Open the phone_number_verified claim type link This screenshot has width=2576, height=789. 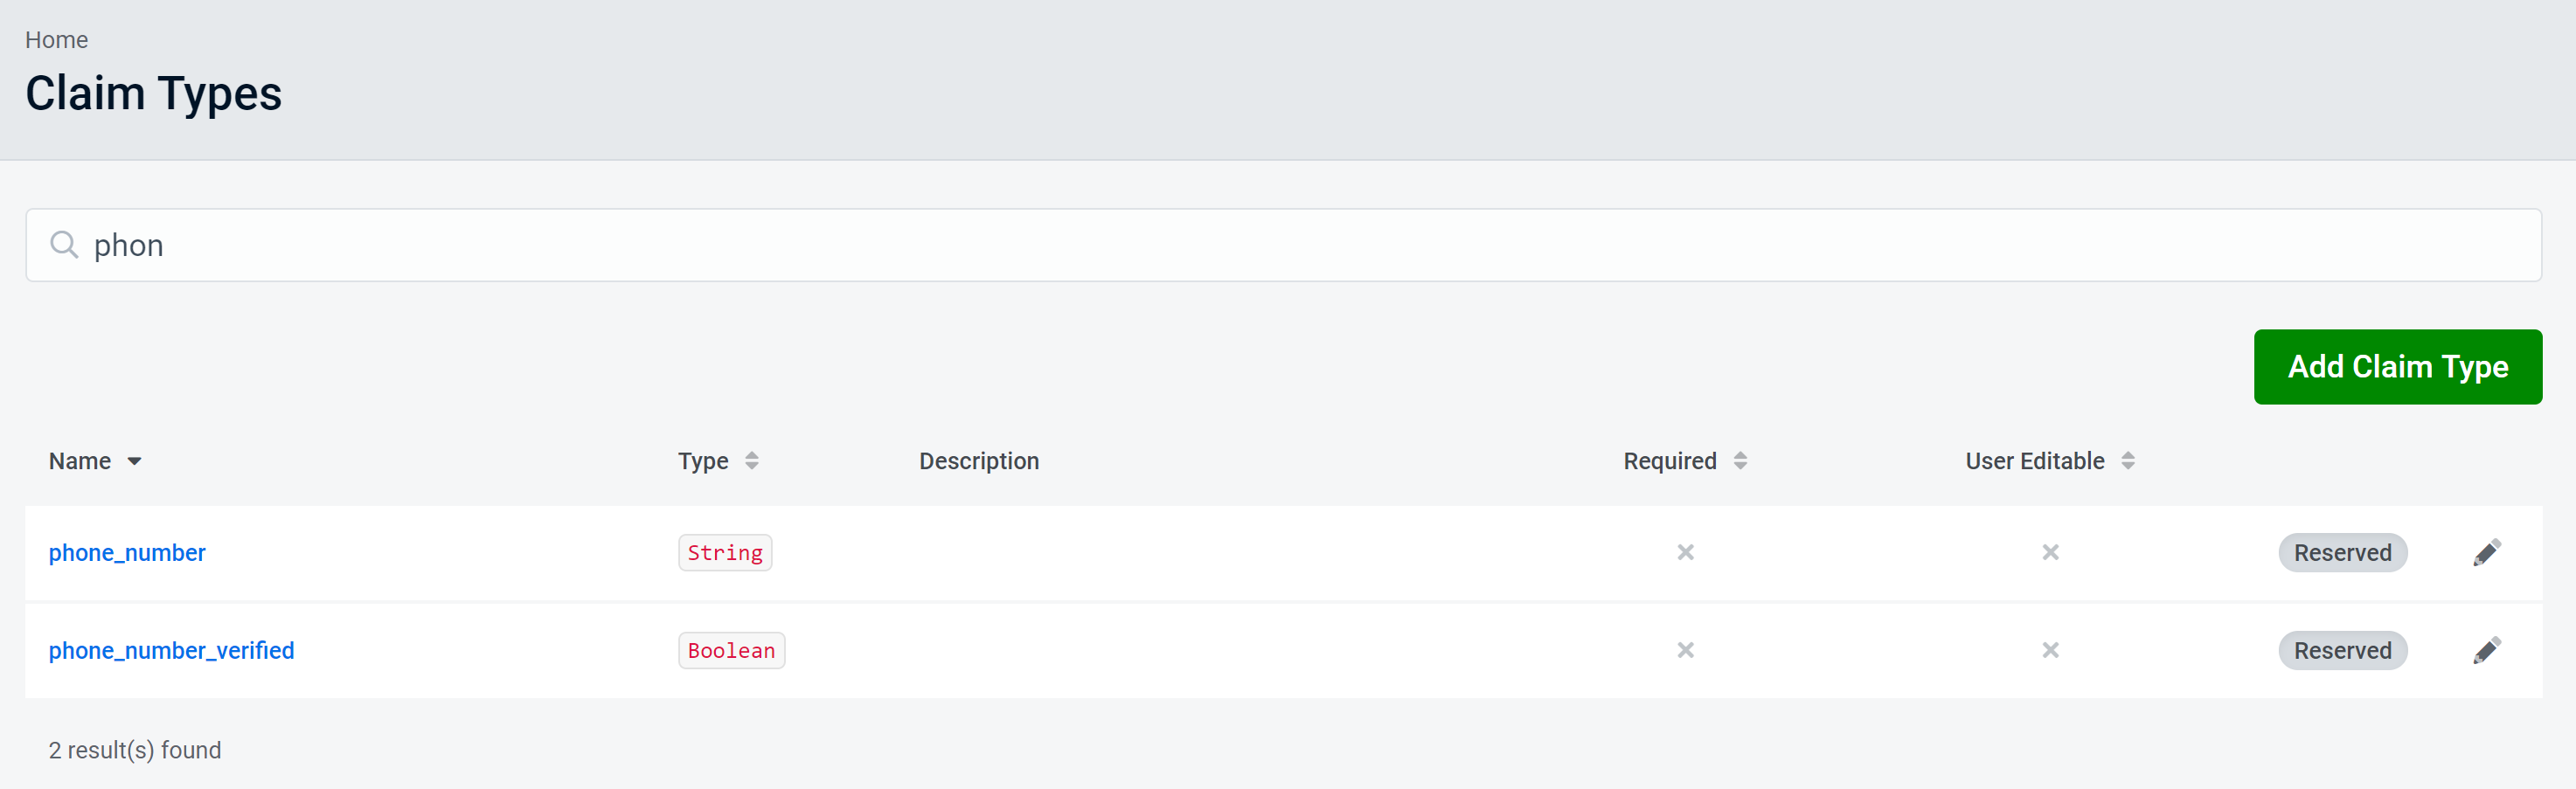(171, 650)
